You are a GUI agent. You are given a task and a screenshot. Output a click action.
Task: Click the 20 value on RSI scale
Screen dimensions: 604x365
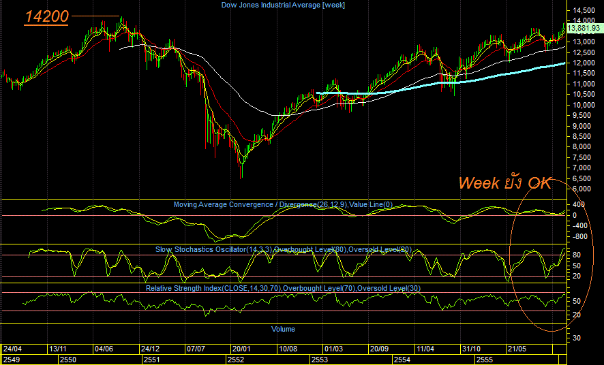click(x=577, y=315)
